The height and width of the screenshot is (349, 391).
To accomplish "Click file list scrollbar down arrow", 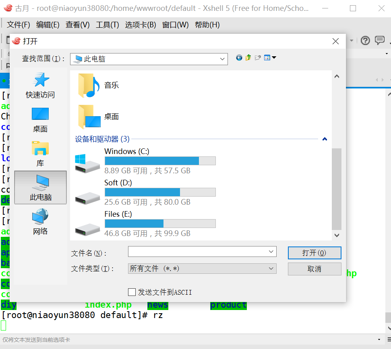I will point(337,235).
